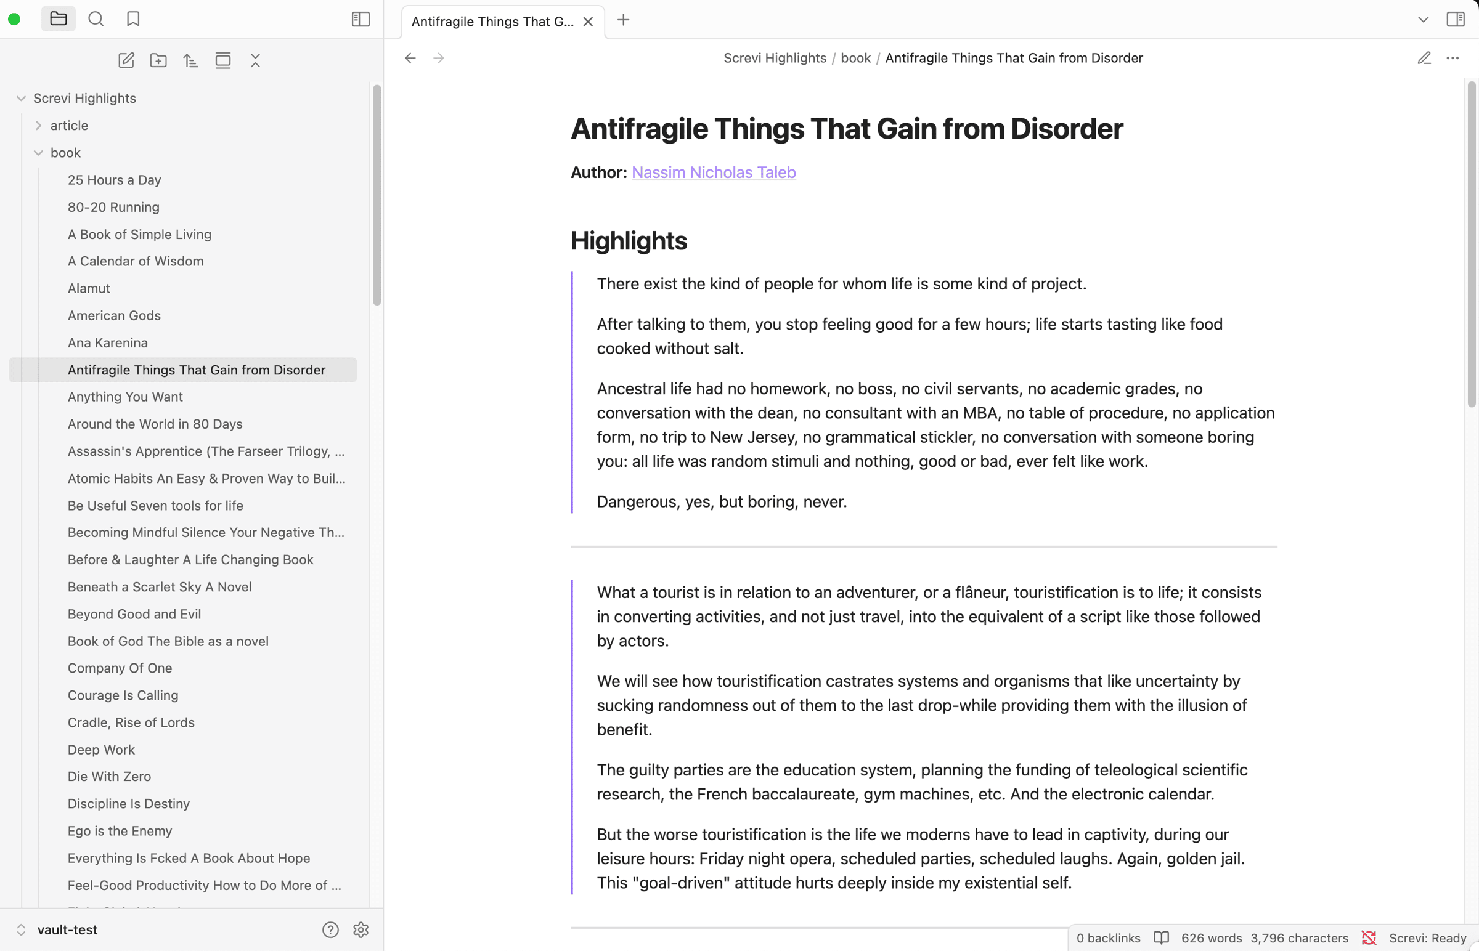This screenshot has height=951, width=1479.
Task: Open the bookmarks pane icon
Action: 133,19
